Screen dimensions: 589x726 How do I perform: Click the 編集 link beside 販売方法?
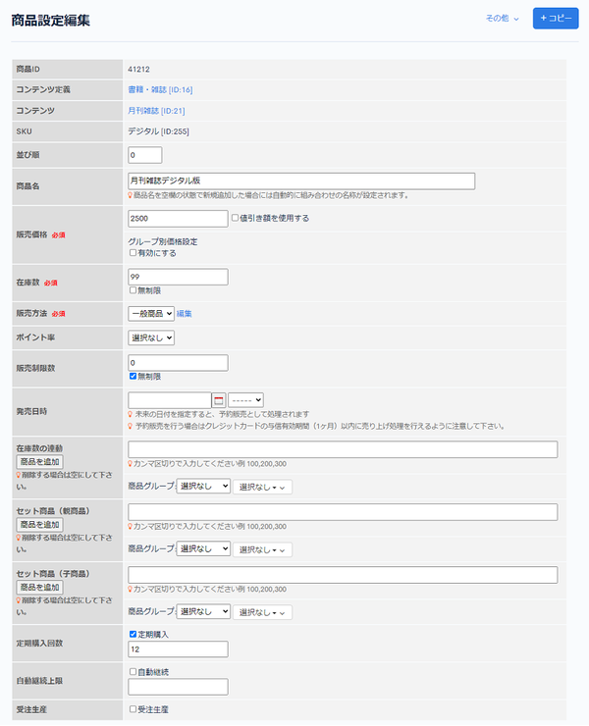(184, 314)
